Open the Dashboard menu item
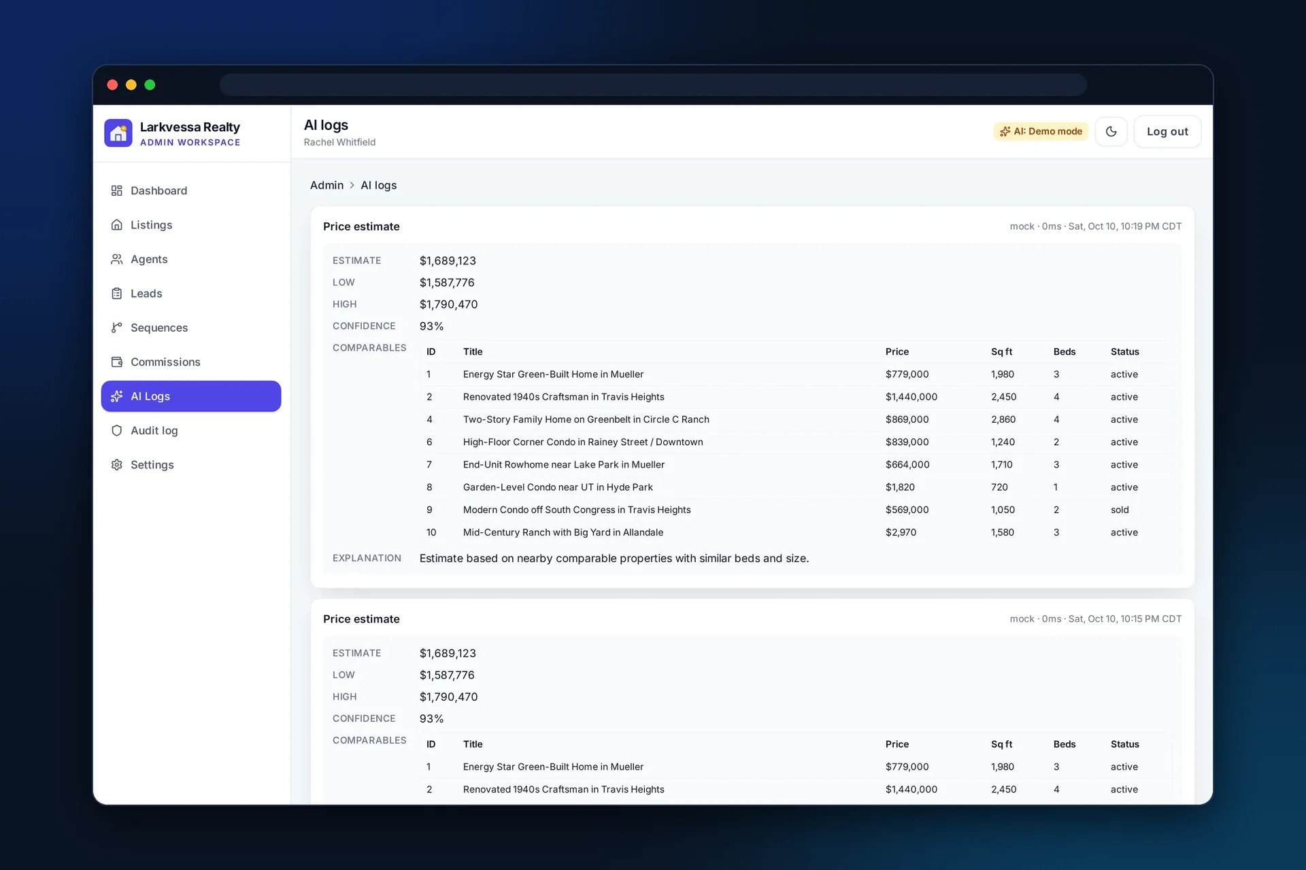This screenshot has width=1306, height=870. pyautogui.click(x=191, y=190)
